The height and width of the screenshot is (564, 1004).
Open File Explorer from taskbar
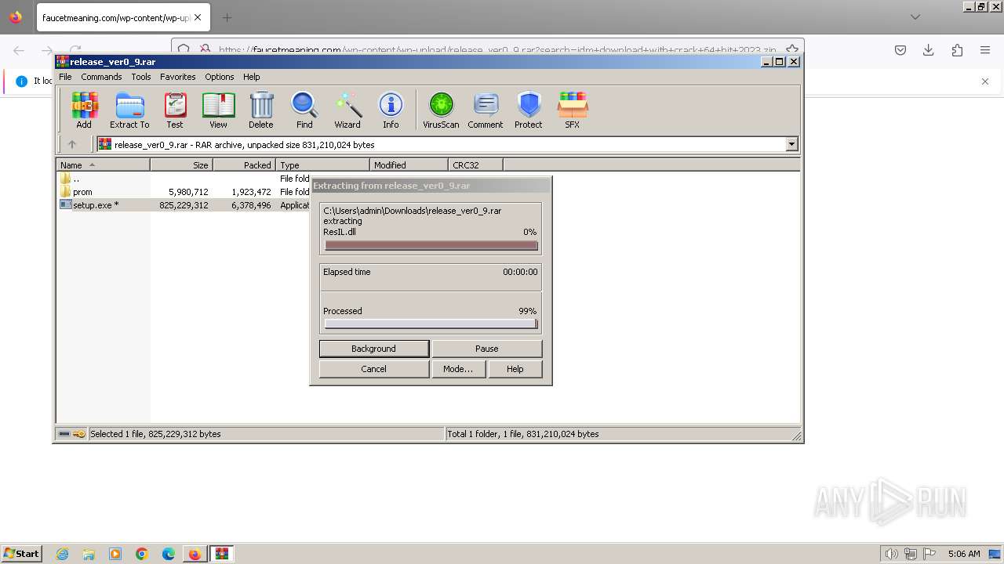click(89, 554)
